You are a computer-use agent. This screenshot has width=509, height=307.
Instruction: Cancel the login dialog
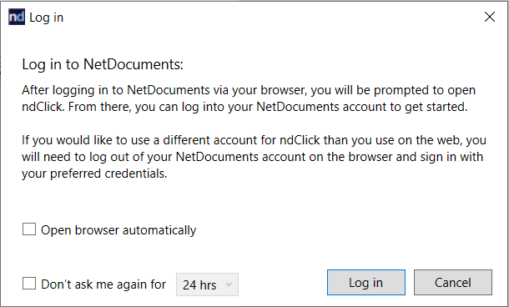453,282
